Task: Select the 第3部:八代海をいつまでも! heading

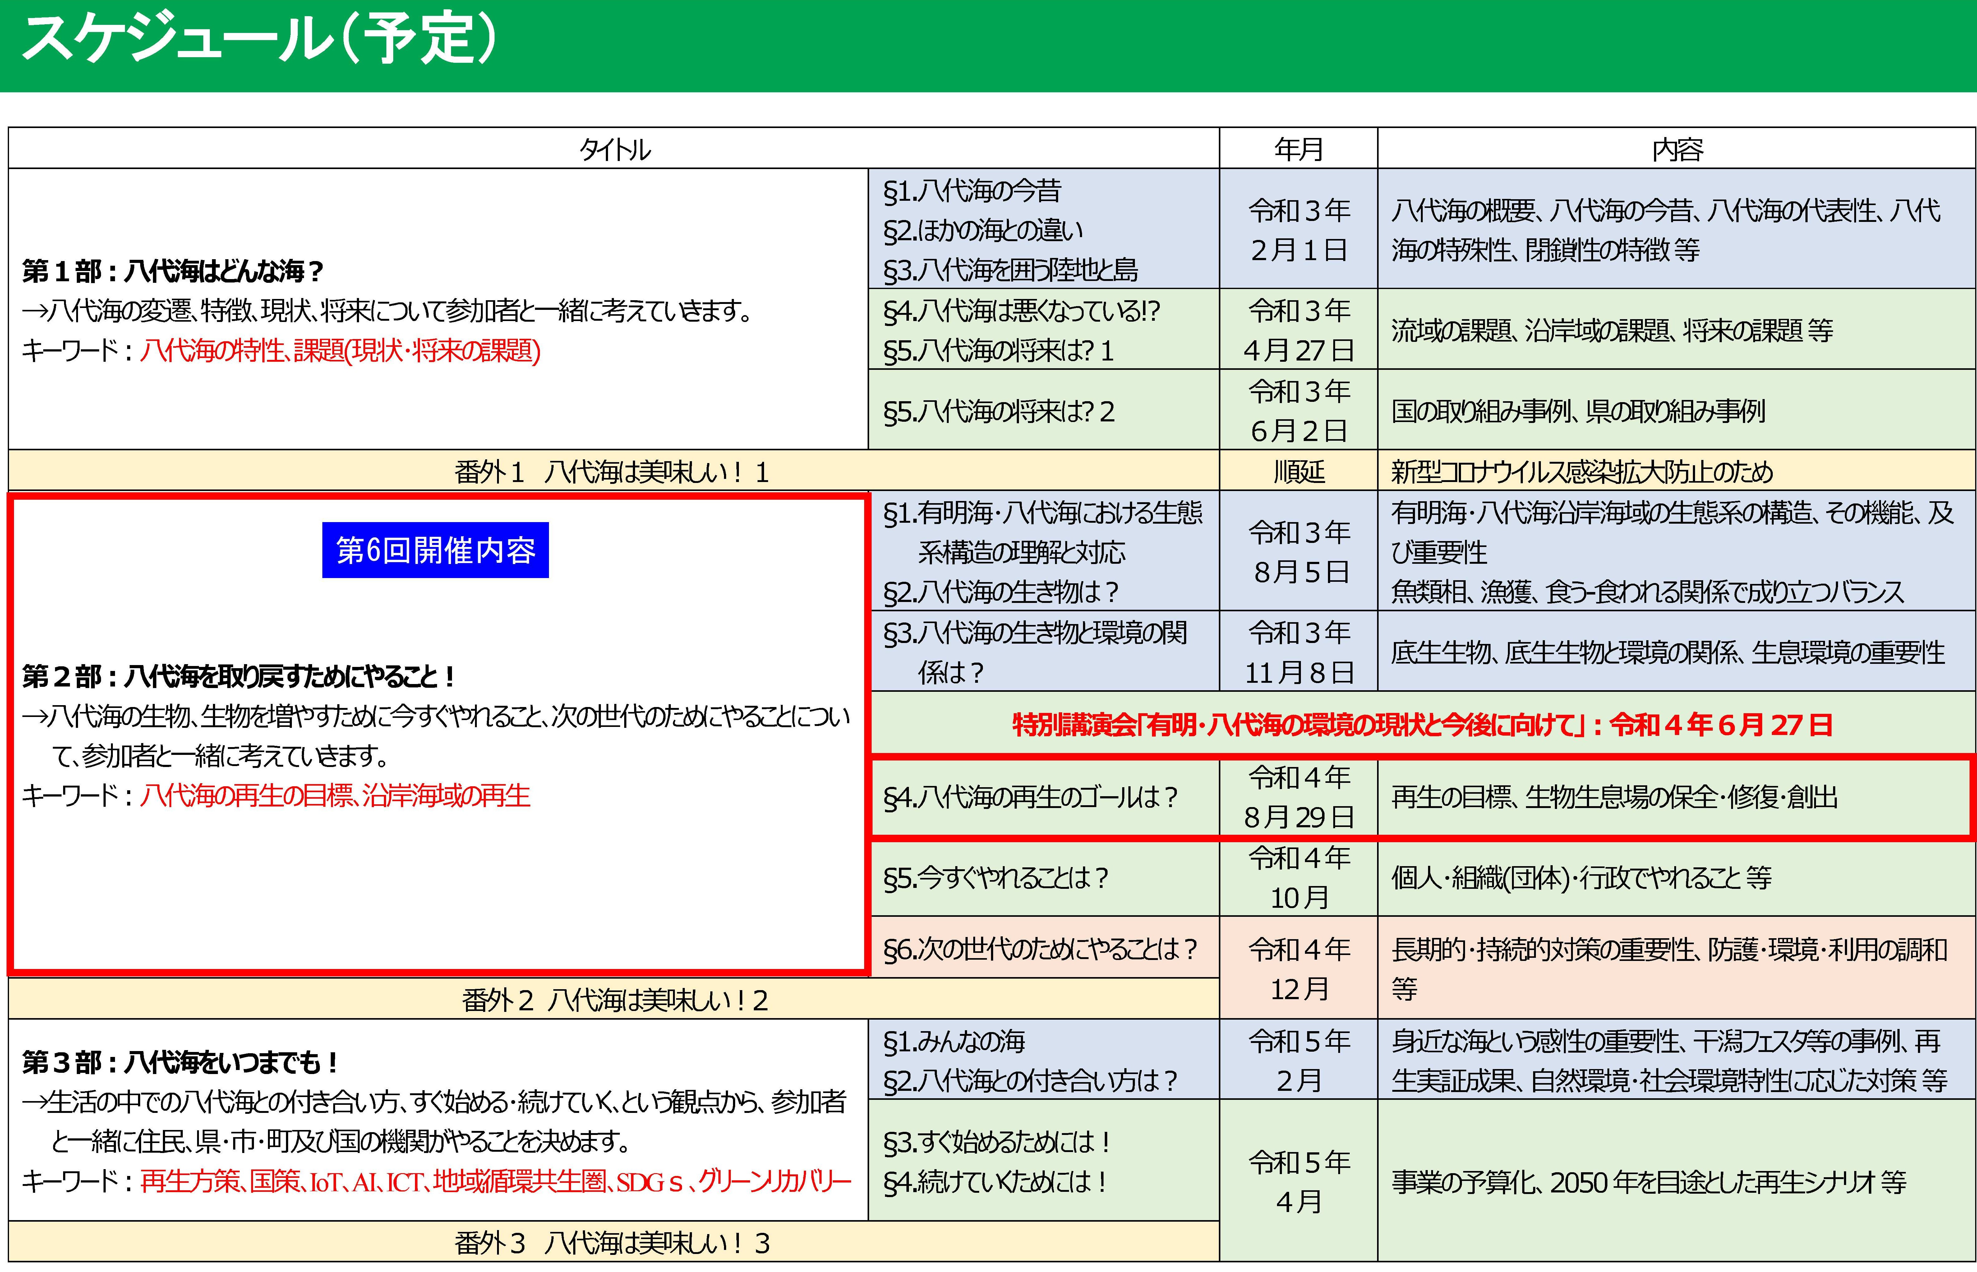Action: [x=180, y=1062]
